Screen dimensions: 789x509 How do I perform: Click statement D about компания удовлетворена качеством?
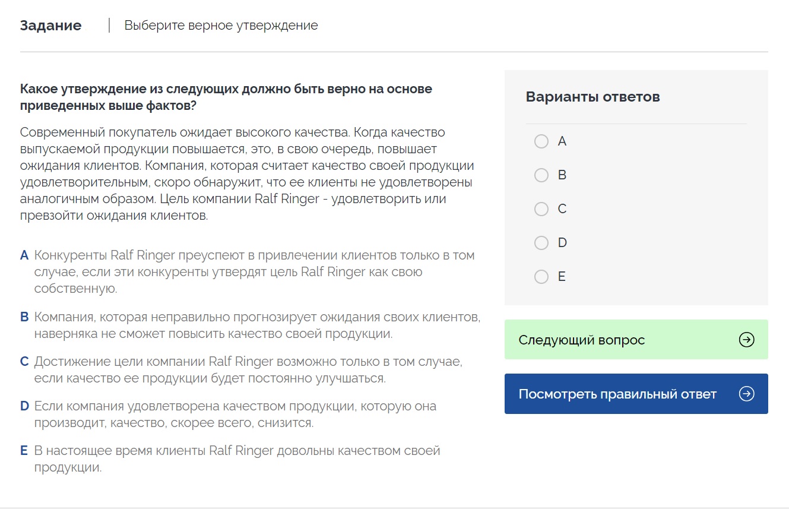tap(235, 415)
